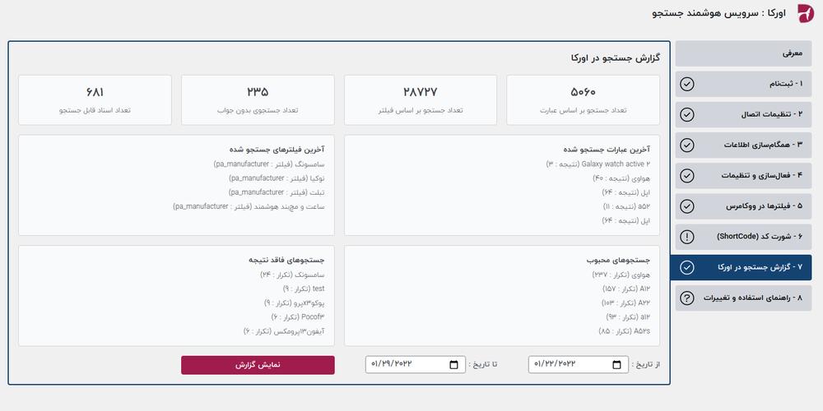Click checkmark icon beside همگام‌سازی اطلاعات step

click(x=686, y=145)
